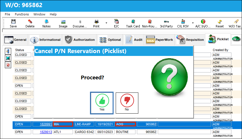Switch to the Informational tab
Image resolution: width=242 pixels, height=139 pixels.
[x=45, y=40]
